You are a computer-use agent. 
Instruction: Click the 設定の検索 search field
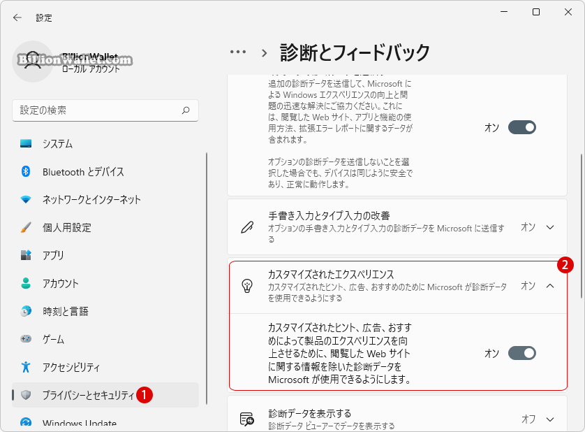pyautogui.click(x=105, y=110)
